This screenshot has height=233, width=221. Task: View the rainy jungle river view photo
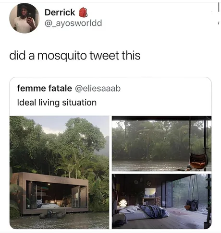[161, 143]
